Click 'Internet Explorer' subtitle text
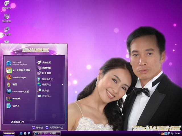This screenshot has width=182, height=136. 20,65
